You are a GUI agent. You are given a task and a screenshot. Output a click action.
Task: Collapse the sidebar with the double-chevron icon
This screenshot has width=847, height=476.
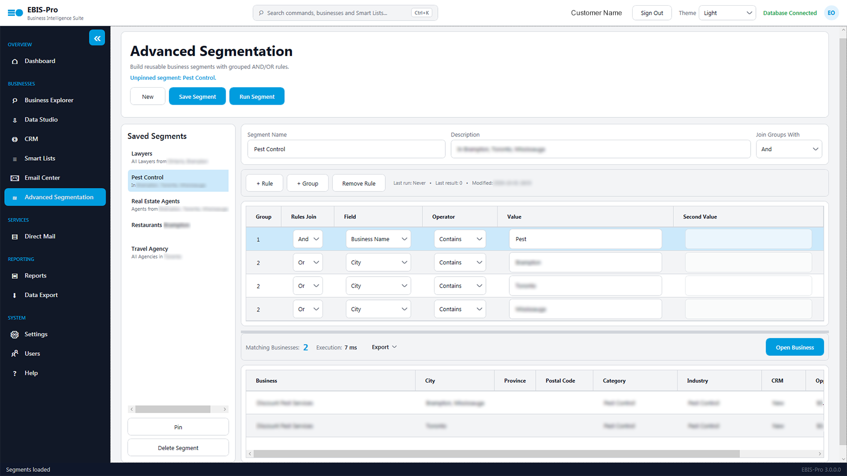point(97,38)
